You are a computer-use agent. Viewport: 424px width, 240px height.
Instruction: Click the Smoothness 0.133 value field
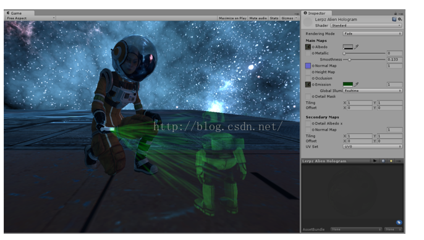394,59
